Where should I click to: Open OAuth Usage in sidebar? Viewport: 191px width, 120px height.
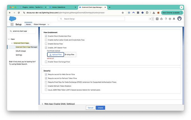21,51
